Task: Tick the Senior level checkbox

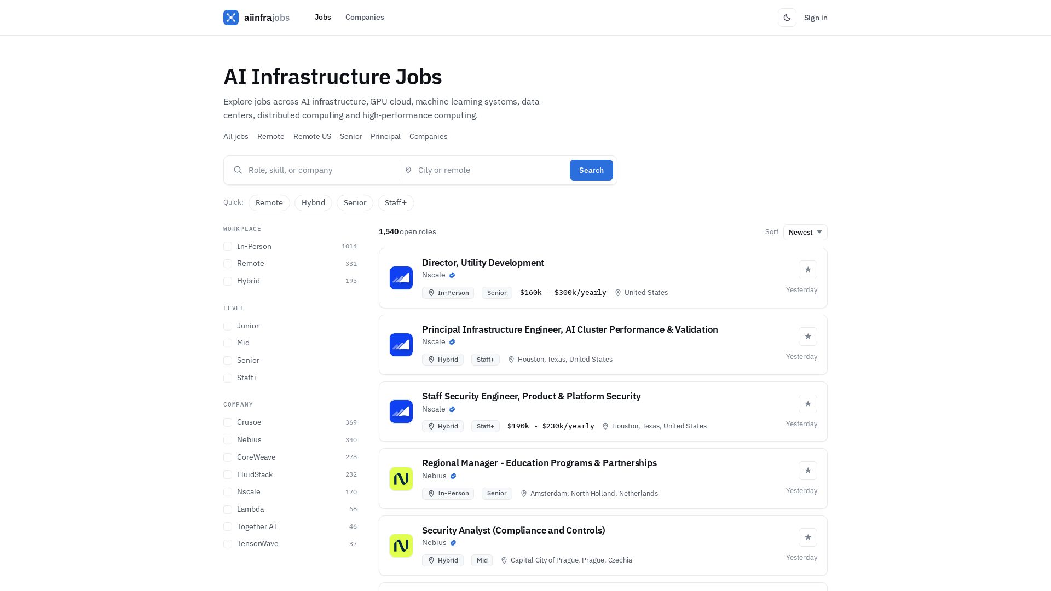Action: tap(228, 361)
